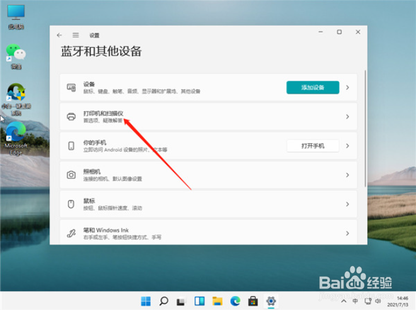
Task: Open 照相机 settings entry
Action: point(208,175)
